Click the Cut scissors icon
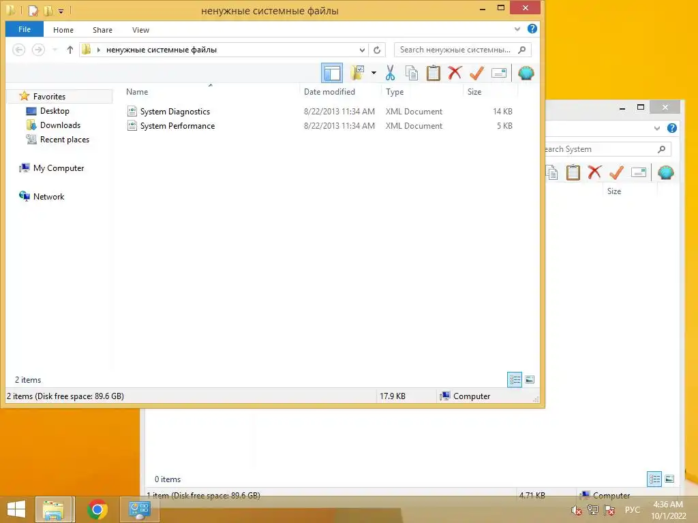This screenshot has width=698, height=523. click(390, 73)
